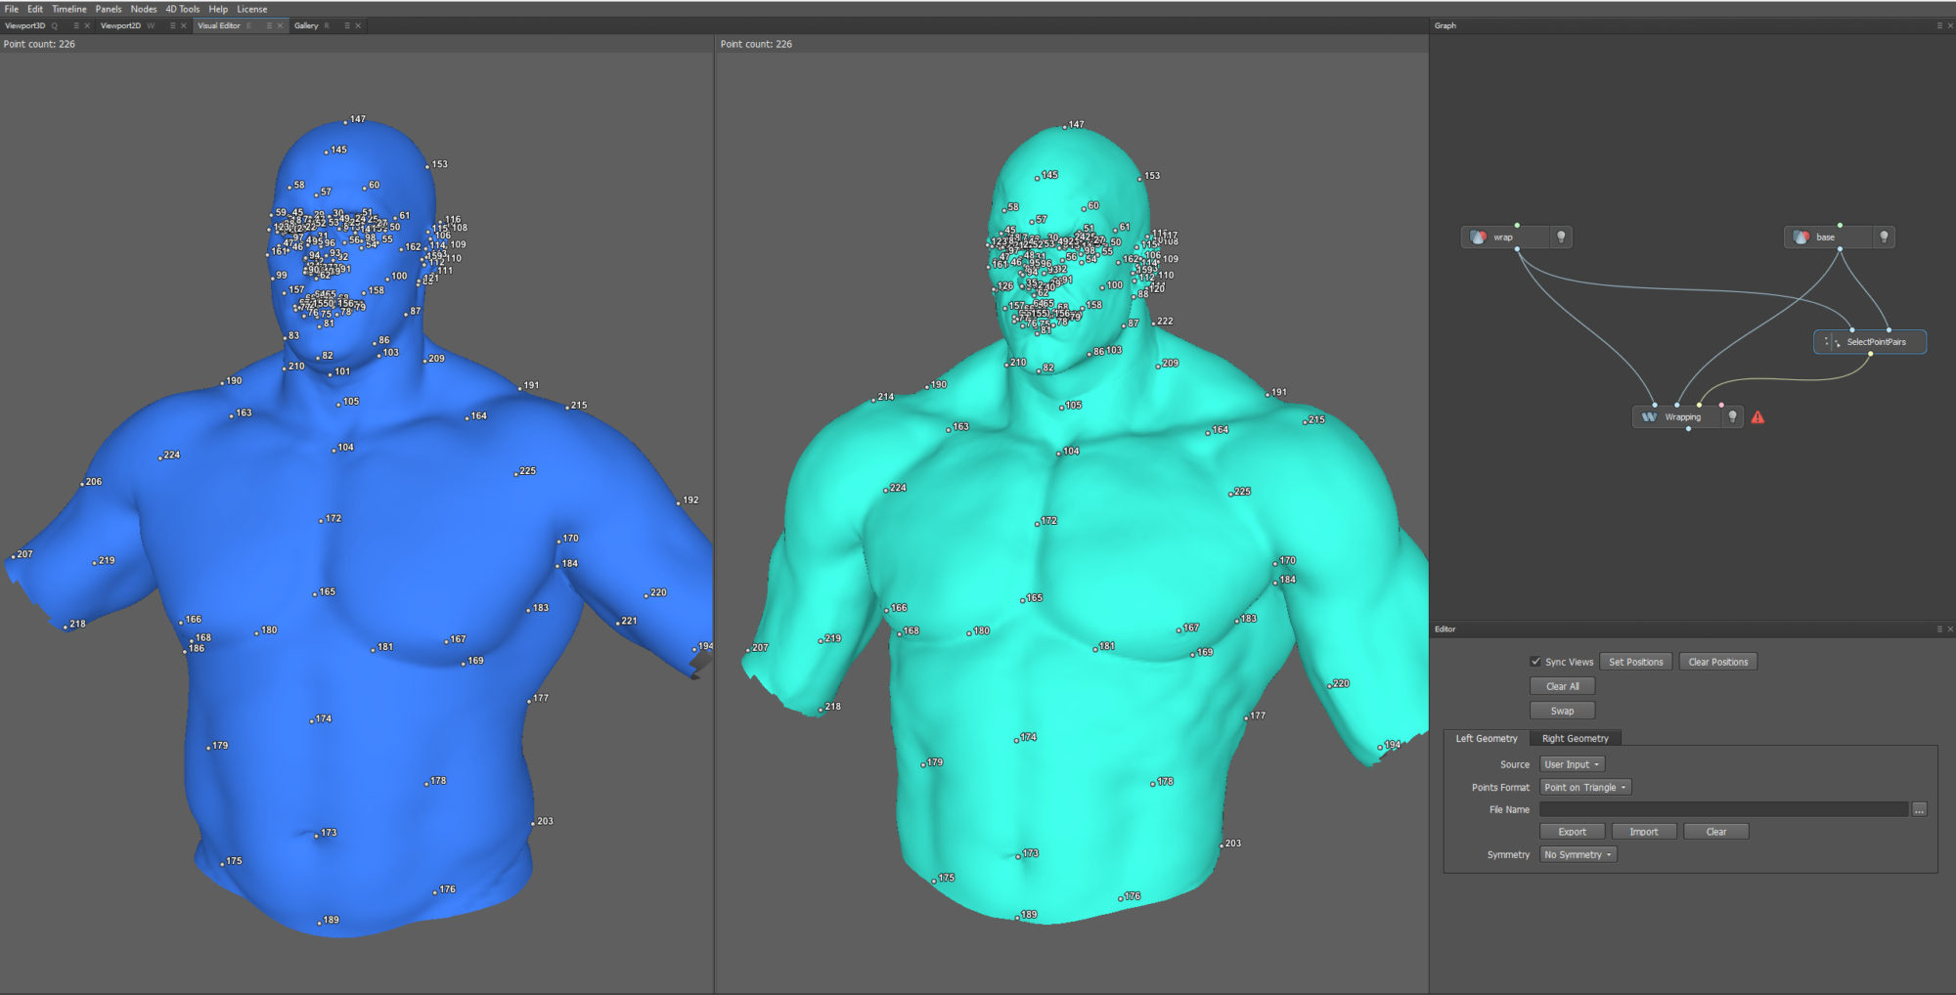The width and height of the screenshot is (1956, 995).
Task: Open the 4D Tools menu
Action: (x=181, y=9)
